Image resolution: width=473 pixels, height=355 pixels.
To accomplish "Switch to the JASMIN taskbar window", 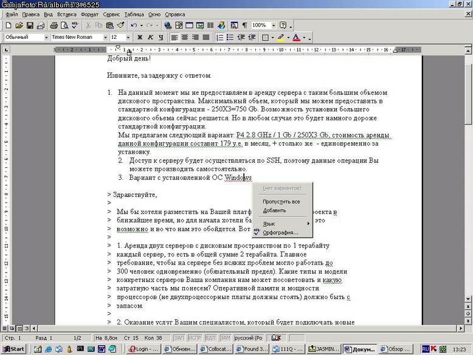I will [324, 349].
